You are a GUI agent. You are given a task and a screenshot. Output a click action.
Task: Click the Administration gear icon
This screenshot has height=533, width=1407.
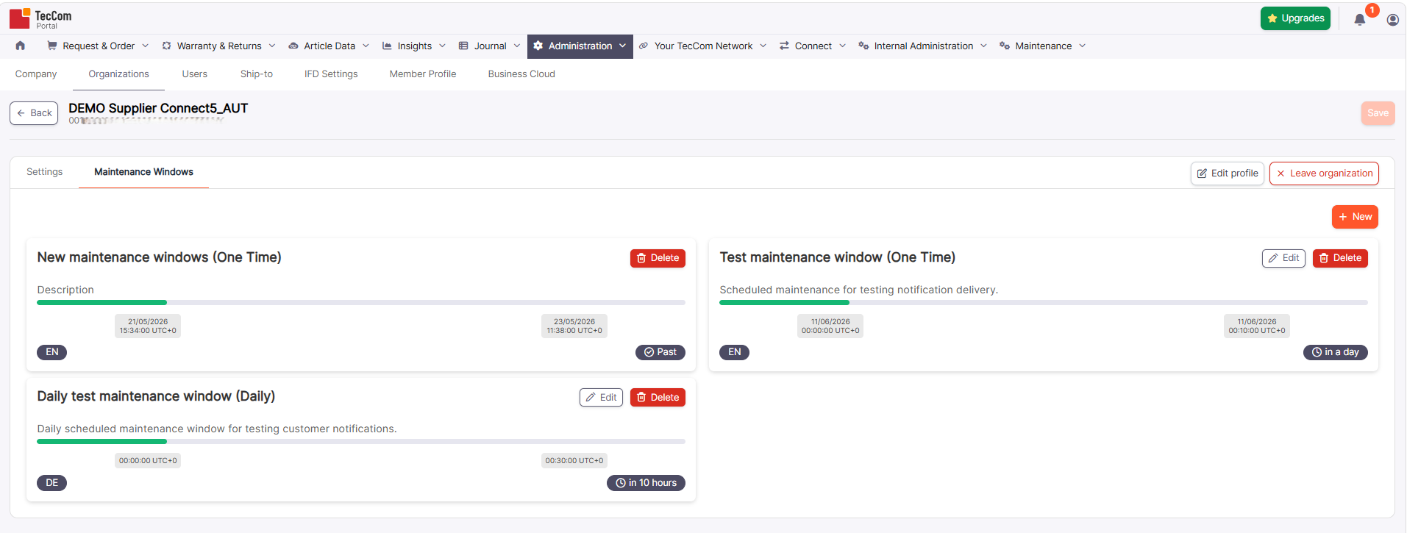(538, 46)
